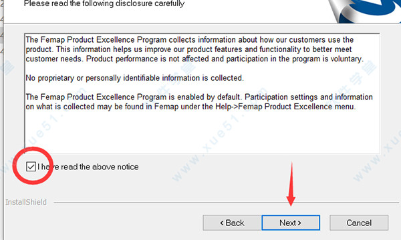
Task: Return to the previous step with Back
Action: tap(232, 223)
